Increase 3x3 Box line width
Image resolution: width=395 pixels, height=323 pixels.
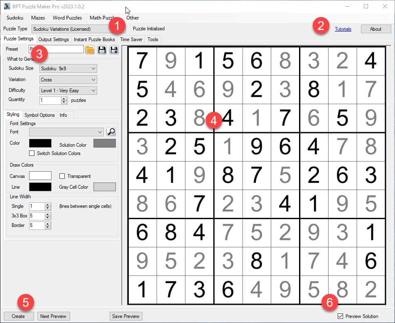(x=48, y=214)
